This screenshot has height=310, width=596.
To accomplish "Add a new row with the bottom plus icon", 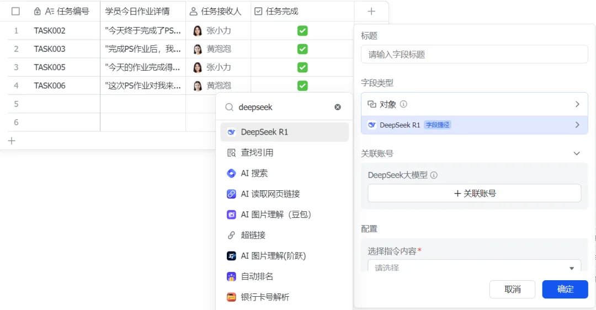I will pos(12,141).
